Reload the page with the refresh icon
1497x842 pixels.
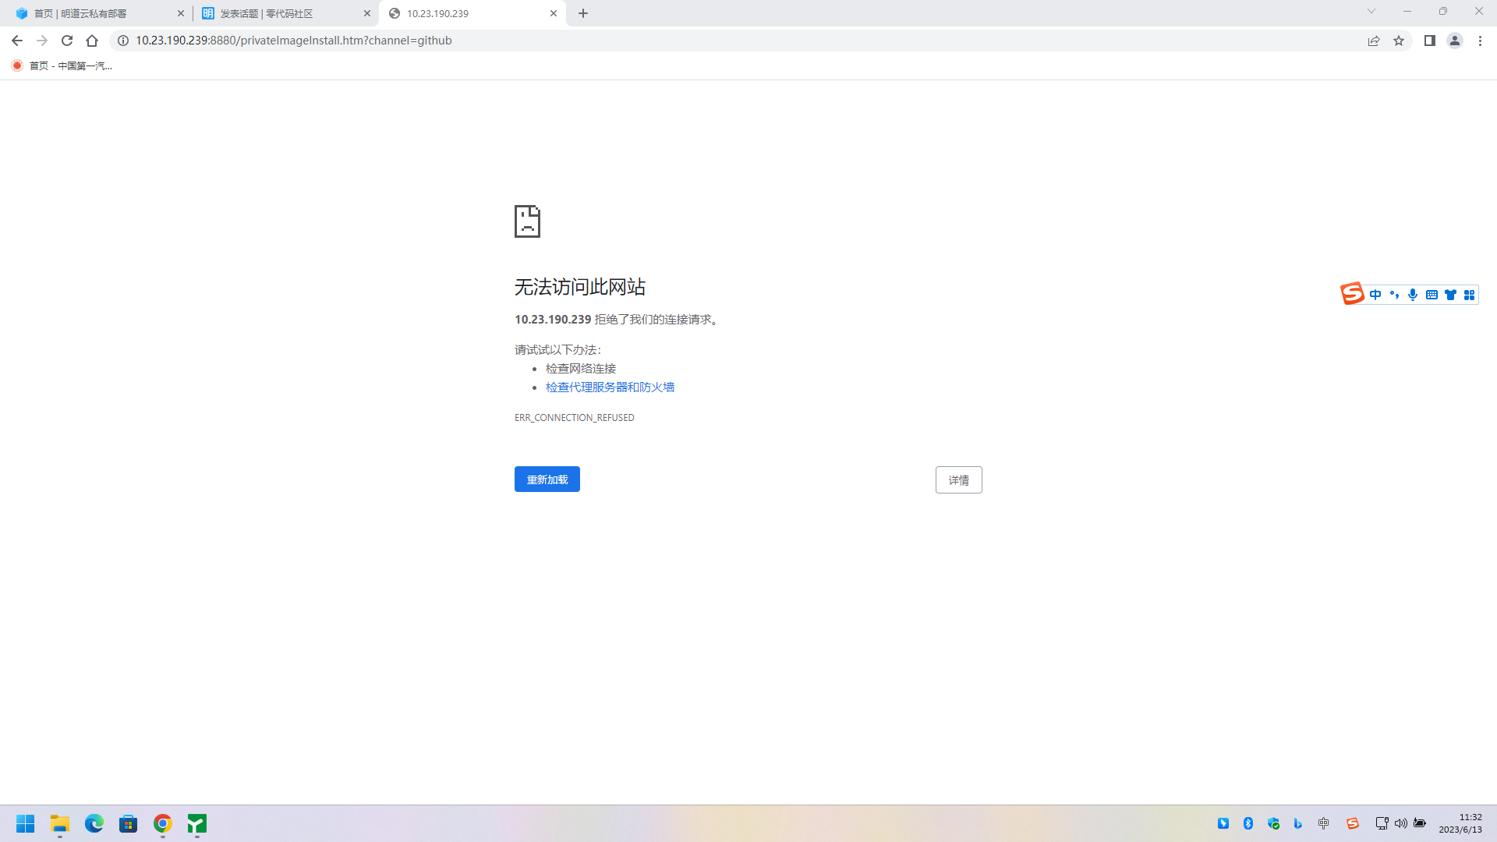click(67, 41)
